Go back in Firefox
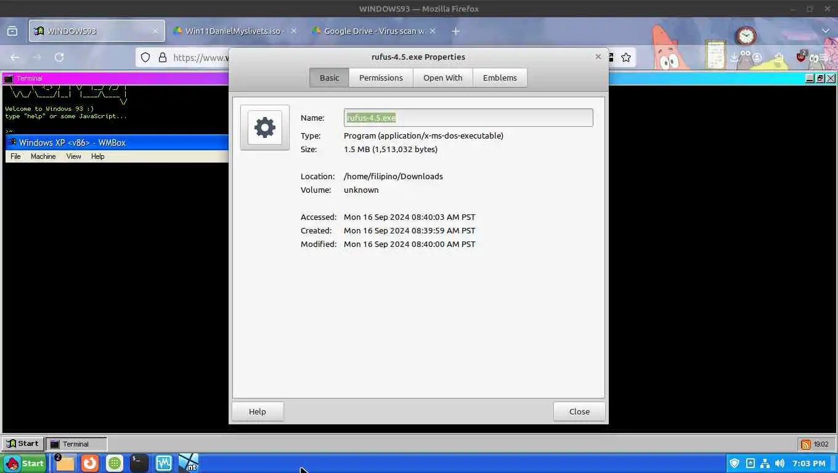This screenshot has width=838, height=473. coord(15,57)
